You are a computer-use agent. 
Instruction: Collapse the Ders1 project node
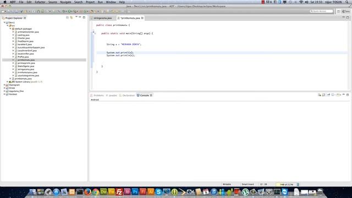(x=4, y=23)
